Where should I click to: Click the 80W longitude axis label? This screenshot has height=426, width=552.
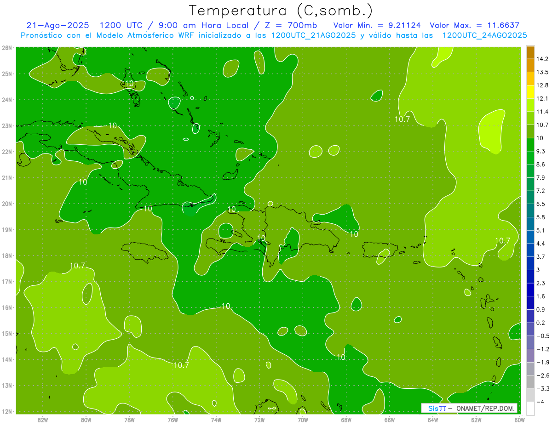(x=86, y=420)
